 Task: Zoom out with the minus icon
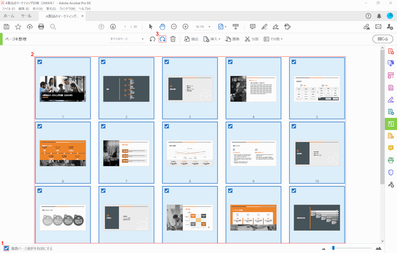[174, 27]
